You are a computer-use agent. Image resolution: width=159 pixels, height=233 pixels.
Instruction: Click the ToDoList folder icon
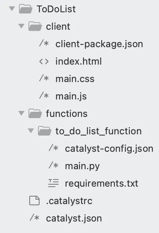click(25, 9)
